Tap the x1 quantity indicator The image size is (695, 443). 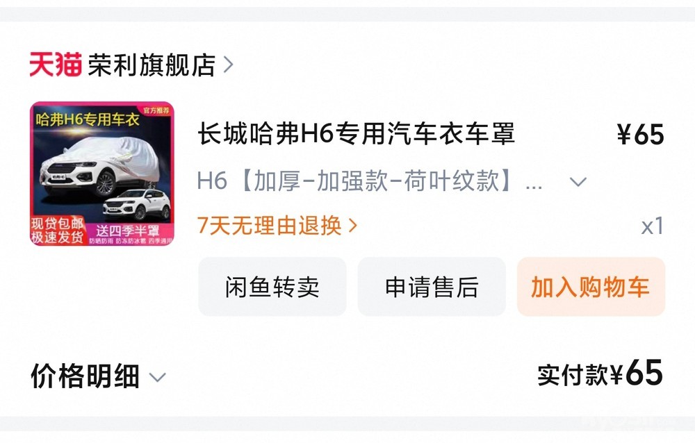pyautogui.click(x=653, y=226)
